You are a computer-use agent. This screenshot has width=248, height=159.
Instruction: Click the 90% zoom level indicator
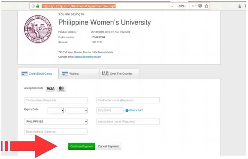(x=181, y=6)
